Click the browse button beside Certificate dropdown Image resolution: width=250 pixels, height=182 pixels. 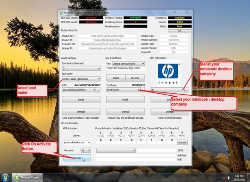click(x=142, y=89)
